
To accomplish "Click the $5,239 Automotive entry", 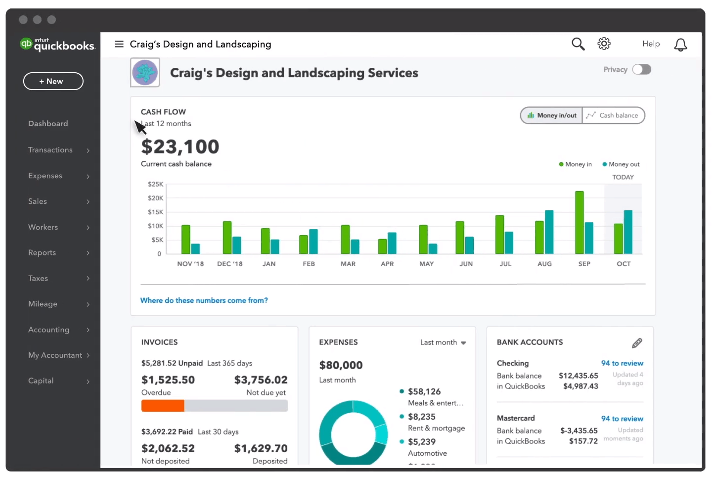I will (x=424, y=447).
